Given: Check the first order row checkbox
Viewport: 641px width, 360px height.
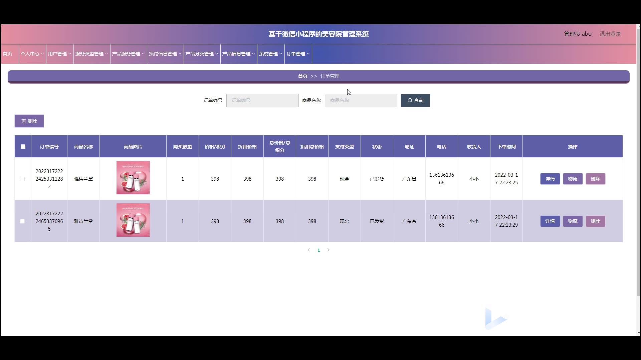Looking at the screenshot, I should pyautogui.click(x=22, y=179).
